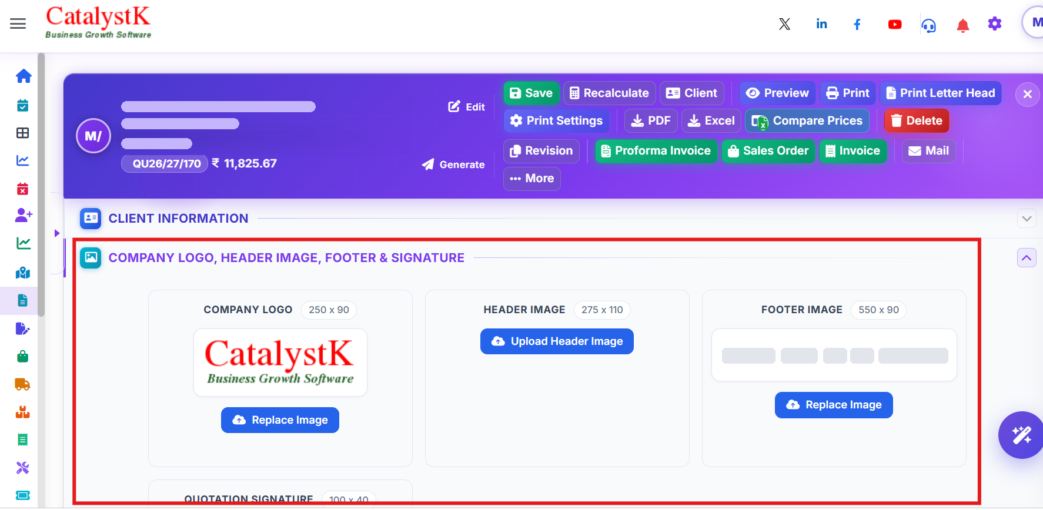This screenshot has height=510, width=1043.
Task: Open the calendar check sidebar icon
Action: [x=23, y=106]
